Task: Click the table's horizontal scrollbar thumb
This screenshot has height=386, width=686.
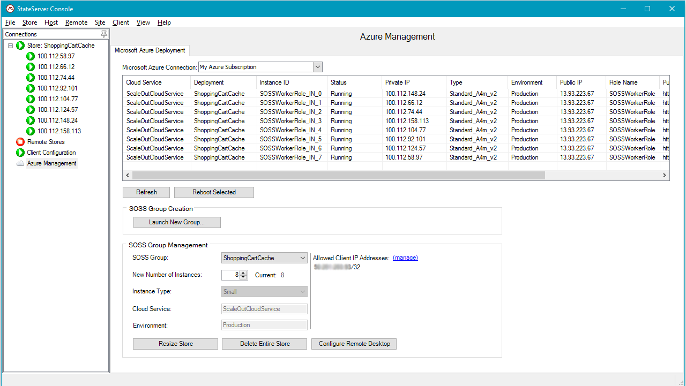Action: (339, 175)
